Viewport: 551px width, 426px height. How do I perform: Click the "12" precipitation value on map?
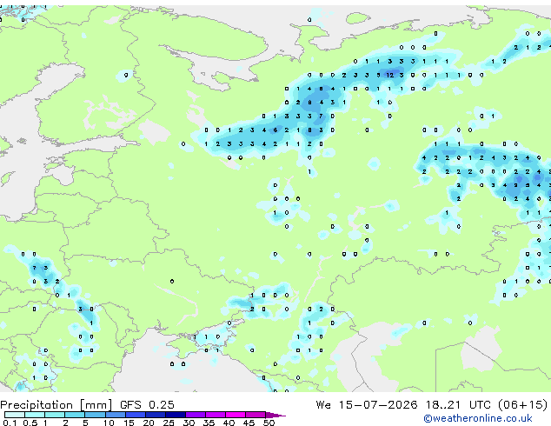click(389, 75)
